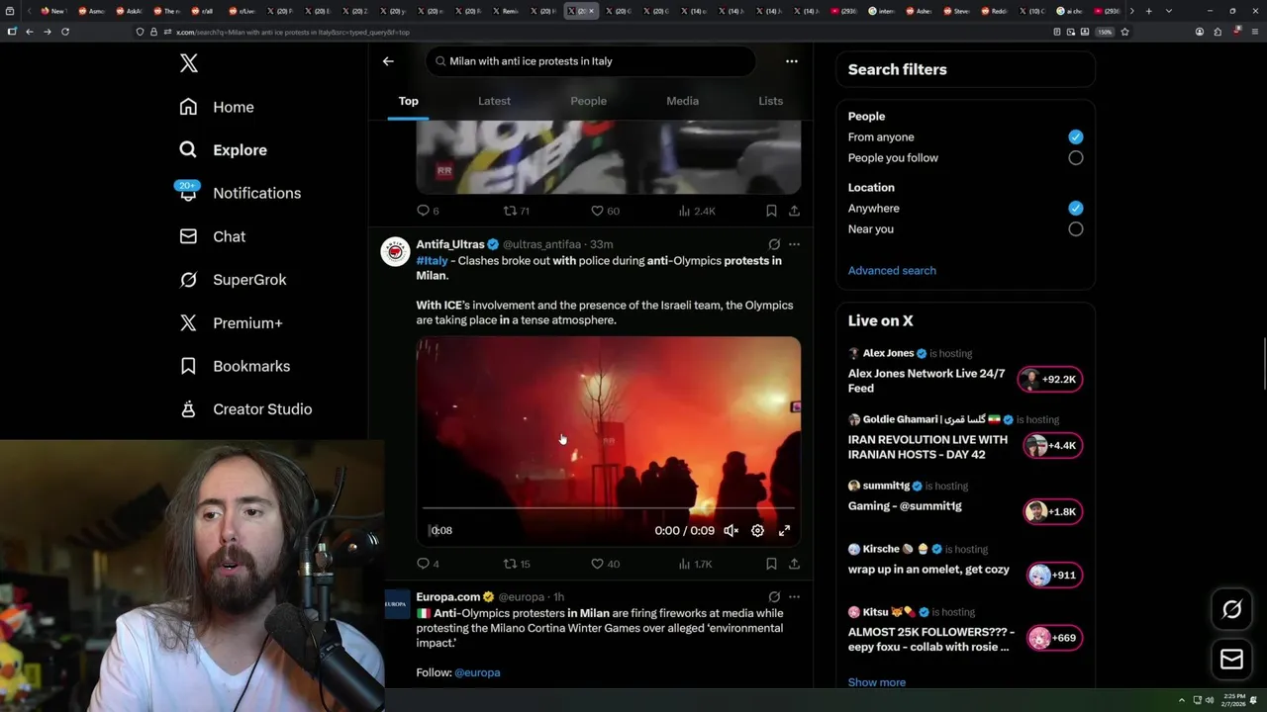The image size is (1267, 712).
Task: Open Europa.com profile name
Action: (x=447, y=597)
